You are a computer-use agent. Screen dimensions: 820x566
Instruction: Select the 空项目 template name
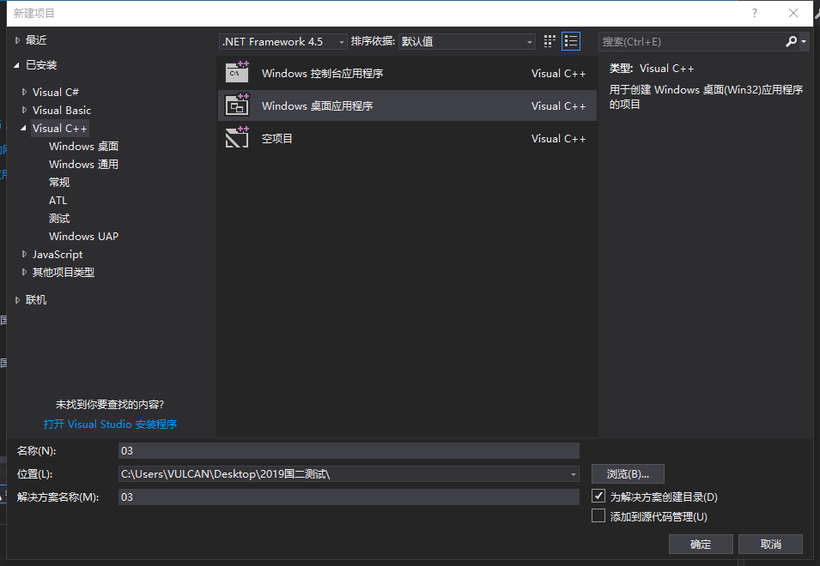pyautogui.click(x=277, y=138)
